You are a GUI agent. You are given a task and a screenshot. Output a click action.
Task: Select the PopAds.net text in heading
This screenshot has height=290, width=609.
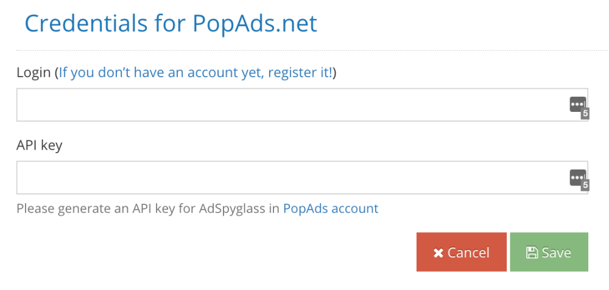click(255, 23)
